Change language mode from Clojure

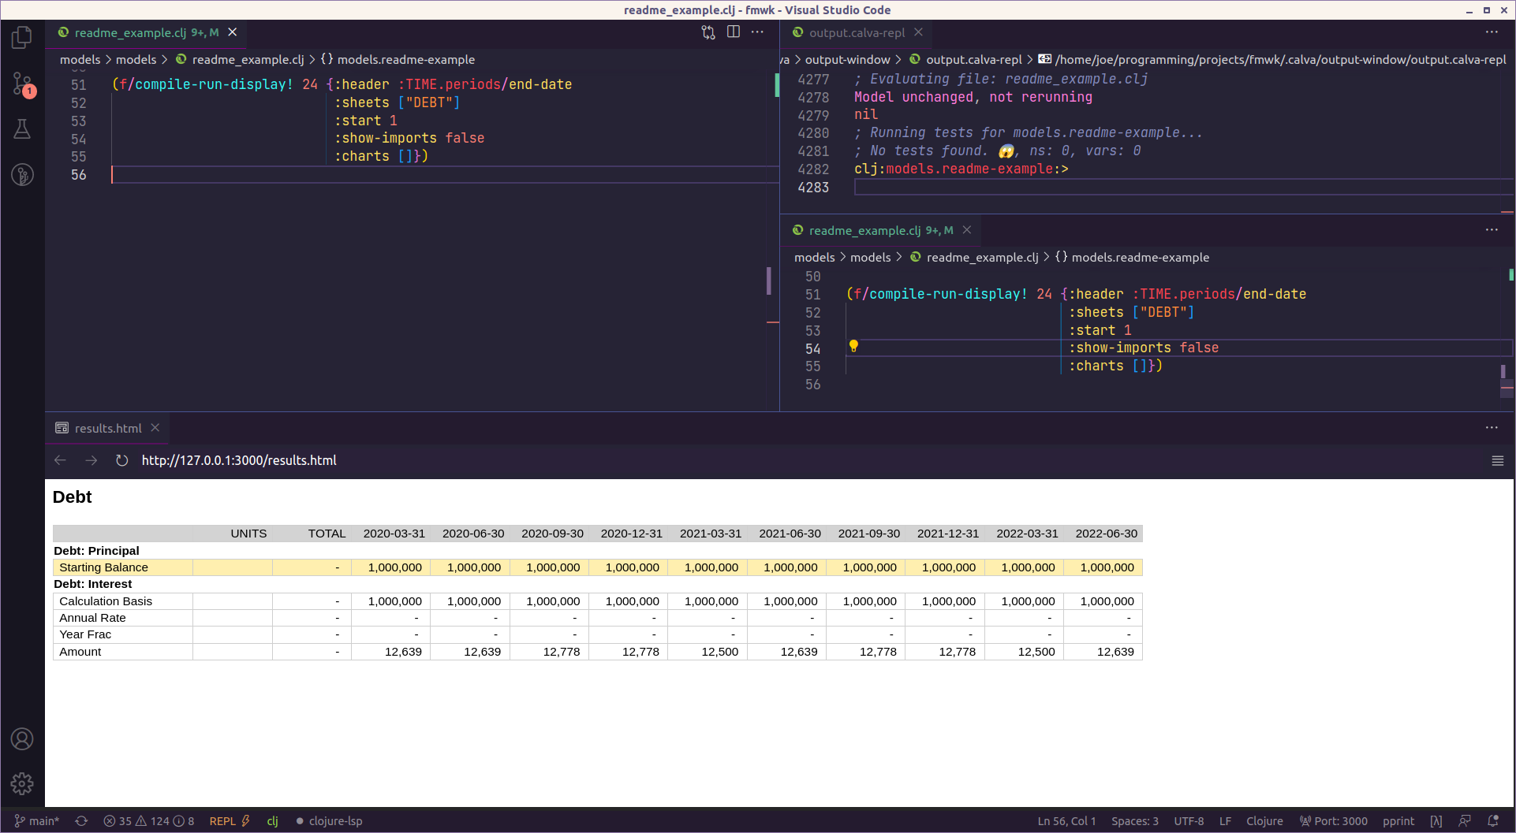1264,821
